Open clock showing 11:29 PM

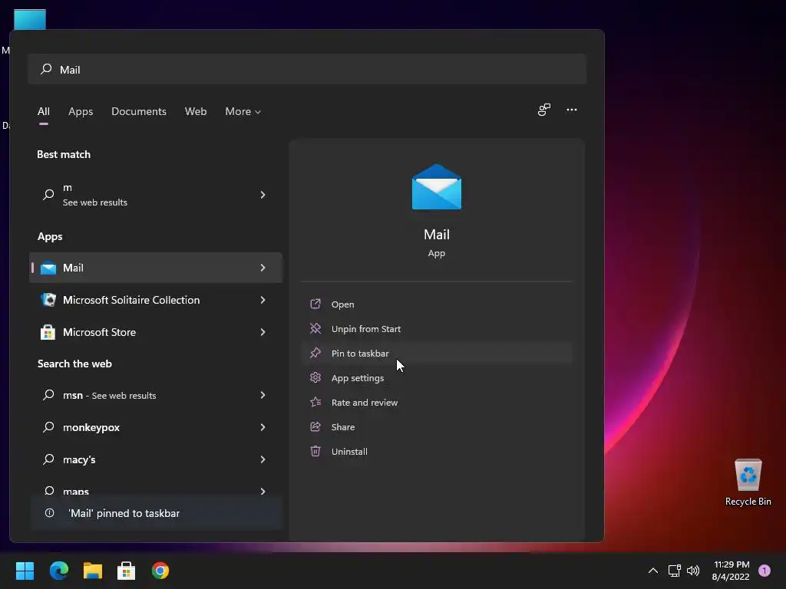[x=732, y=564]
